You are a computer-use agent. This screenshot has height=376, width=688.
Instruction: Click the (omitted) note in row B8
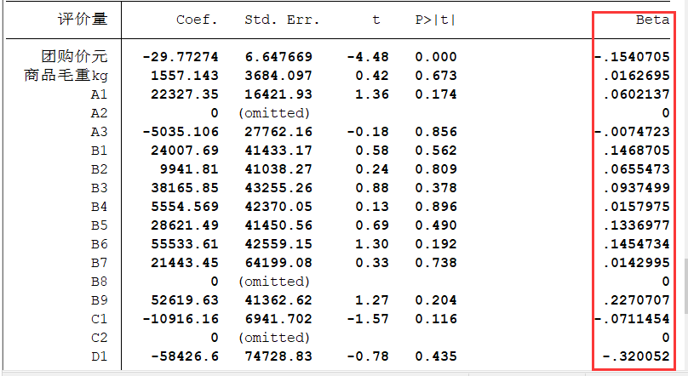coord(274,282)
